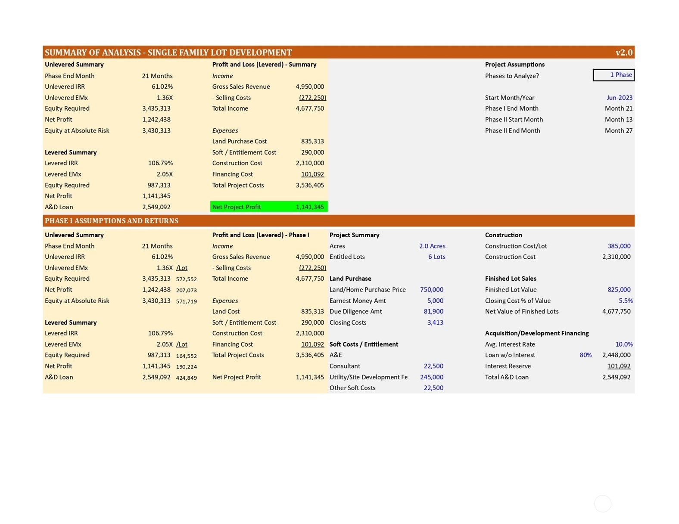
Task: Click the '385,000' Construction Cost/Lot value
Action: (619, 246)
